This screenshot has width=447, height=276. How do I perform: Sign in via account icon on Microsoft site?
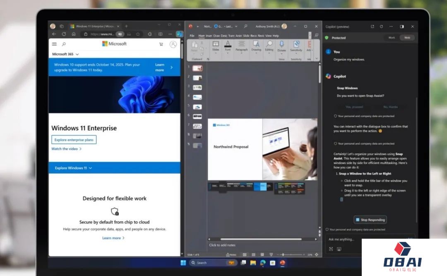click(x=173, y=44)
